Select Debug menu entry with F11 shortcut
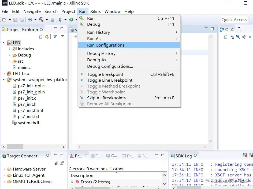This screenshot has height=189, width=253. (129, 24)
